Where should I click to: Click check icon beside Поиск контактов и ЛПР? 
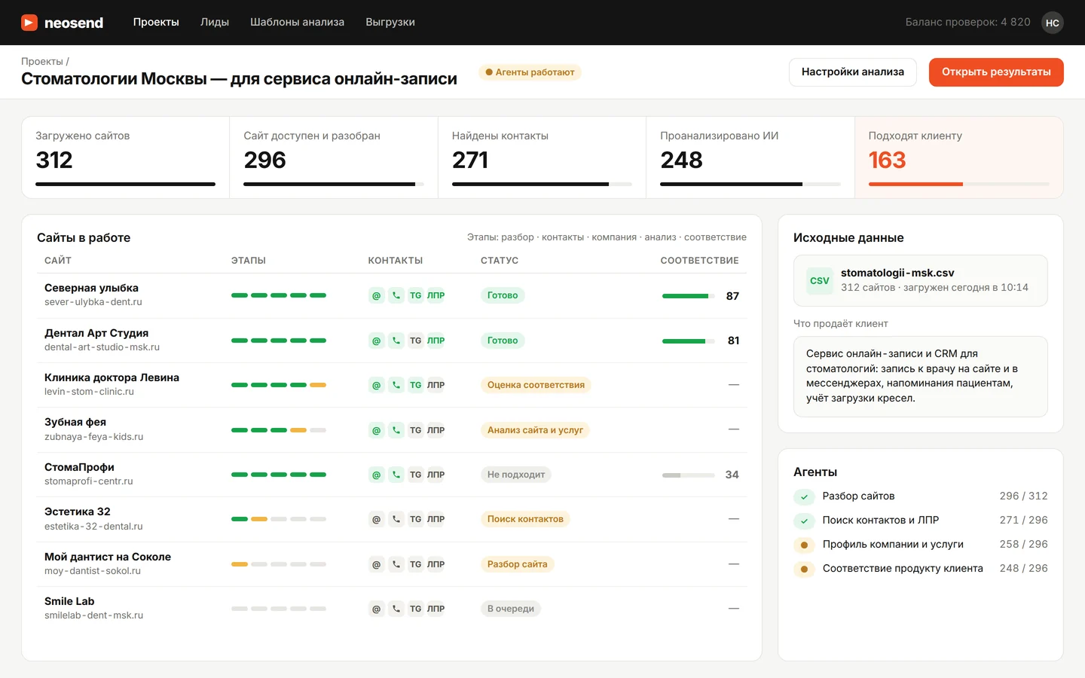[x=804, y=521]
